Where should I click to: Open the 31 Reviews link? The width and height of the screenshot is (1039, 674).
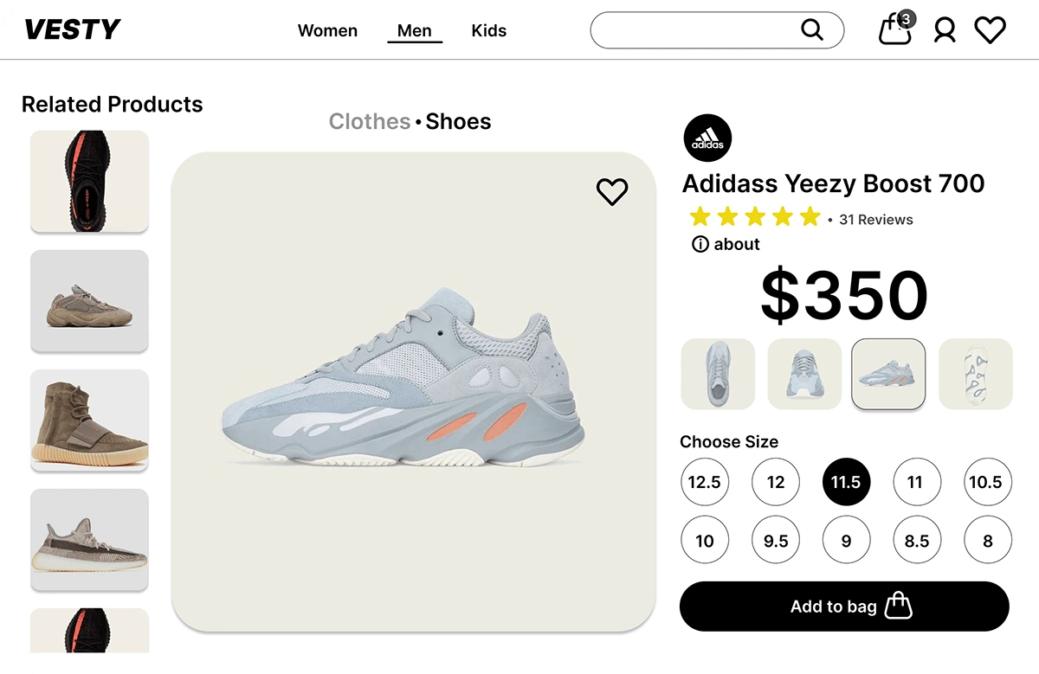(876, 220)
